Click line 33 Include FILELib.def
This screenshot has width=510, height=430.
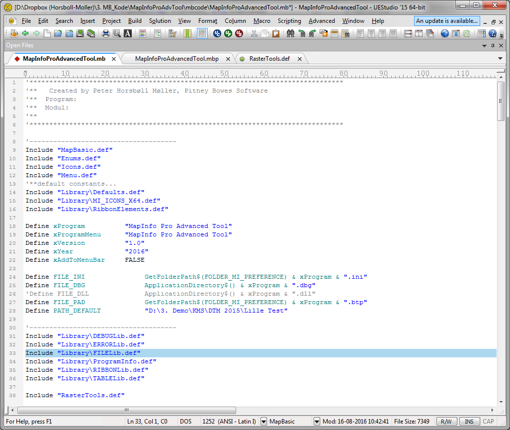[261, 353]
